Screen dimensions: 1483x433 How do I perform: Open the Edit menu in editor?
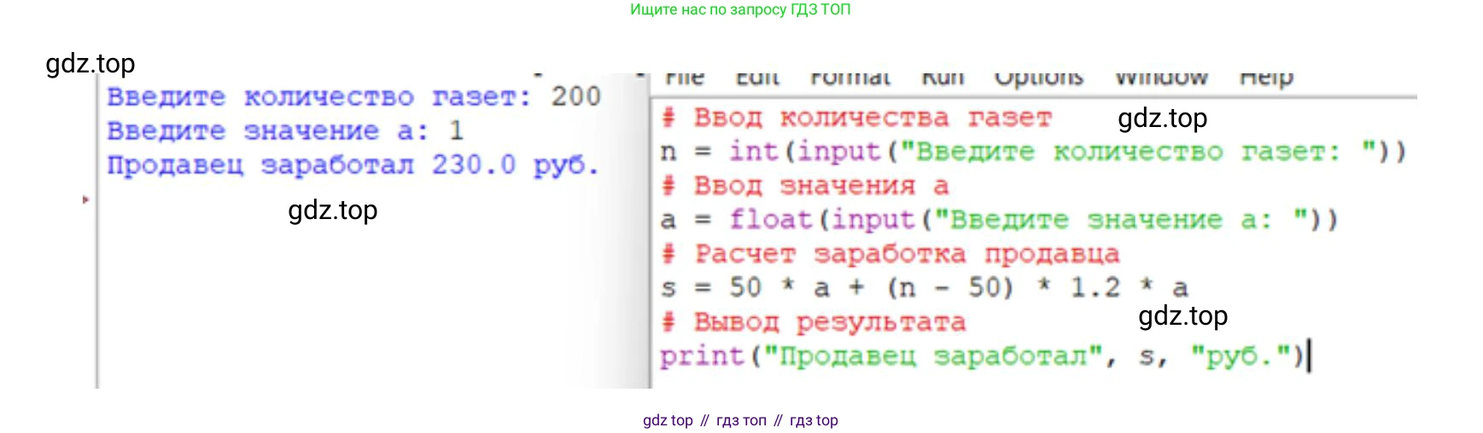(758, 78)
